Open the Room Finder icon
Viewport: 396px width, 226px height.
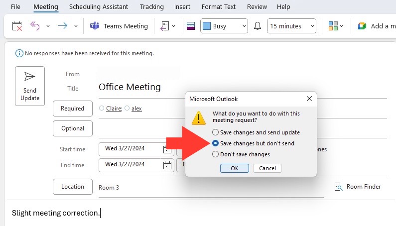click(x=338, y=187)
